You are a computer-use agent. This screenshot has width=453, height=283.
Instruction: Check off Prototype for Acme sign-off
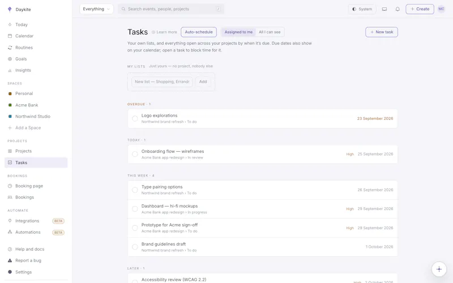click(x=135, y=228)
